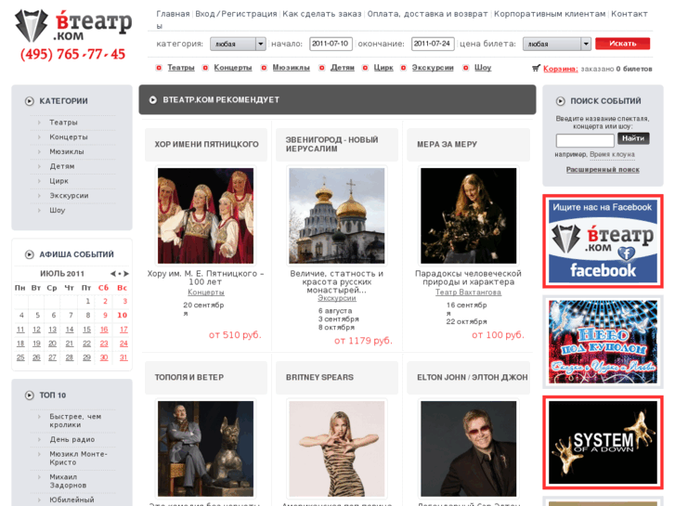Select Театры in sidebar categories
Image resolution: width=675 pixels, height=506 pixels.
[x=63, y=123]
